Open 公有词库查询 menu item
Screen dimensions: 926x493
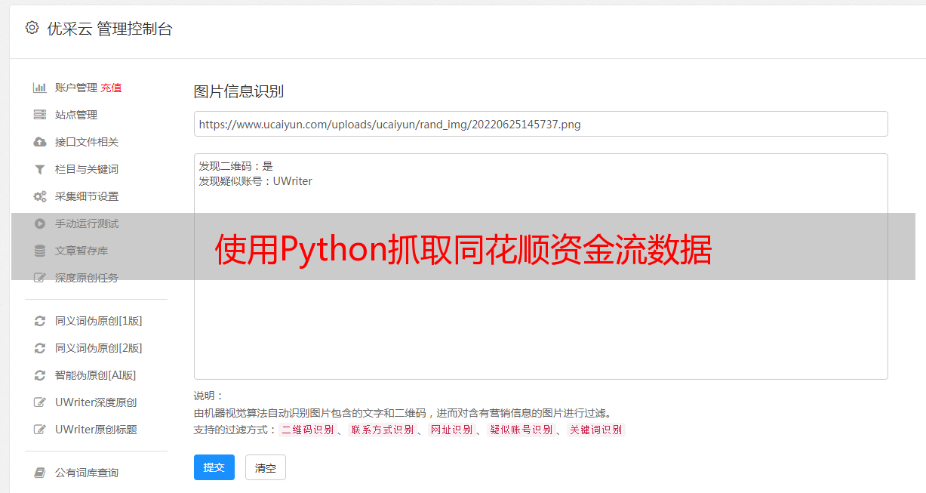point(87,473)
